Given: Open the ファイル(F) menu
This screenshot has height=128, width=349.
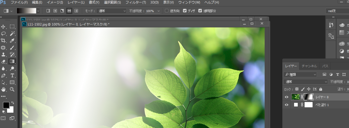Looking at the screenshot, I should [19, 2].
